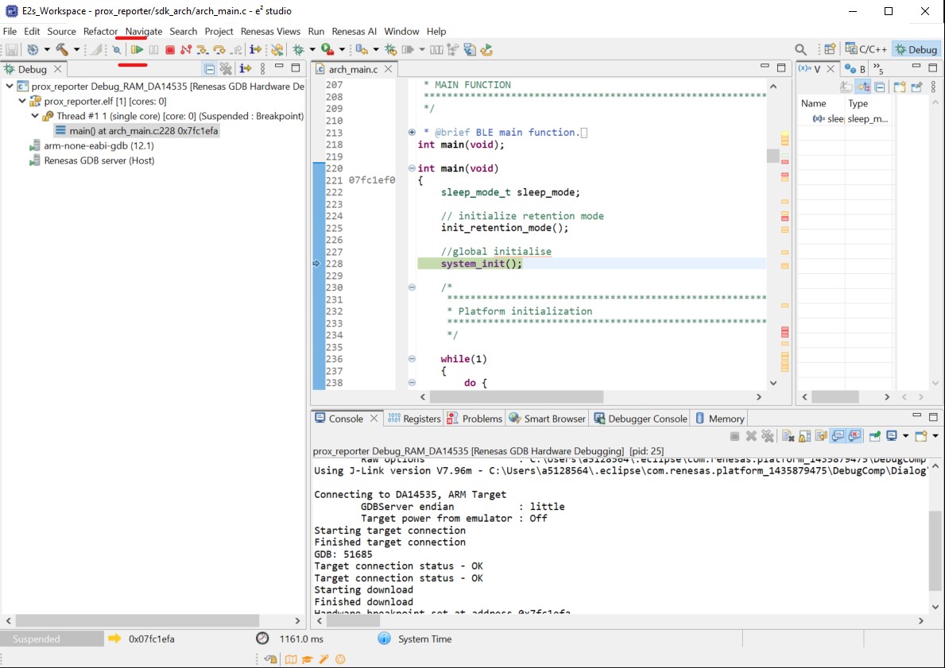
Task: Collapse the prox_reporter.elf tree node
Action: click(x=21, y=101)
